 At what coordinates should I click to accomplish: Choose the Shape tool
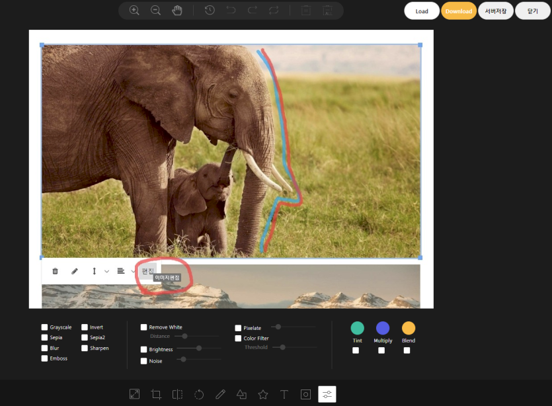tap(241, 395)
